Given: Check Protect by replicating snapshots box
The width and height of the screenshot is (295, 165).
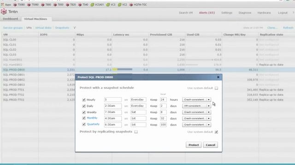Looking at the screenshot, I should coord(136,132).
